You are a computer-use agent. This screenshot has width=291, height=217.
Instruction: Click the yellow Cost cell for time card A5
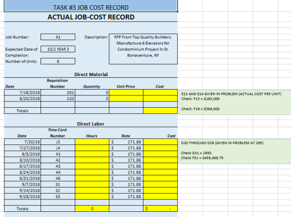161,178
